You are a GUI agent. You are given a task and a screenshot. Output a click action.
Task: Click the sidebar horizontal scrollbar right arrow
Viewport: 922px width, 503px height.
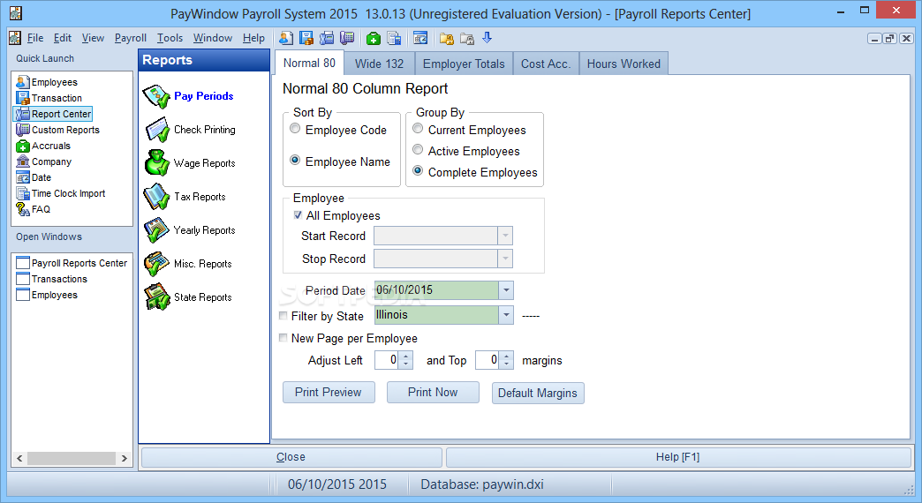[x=124, y=458]
